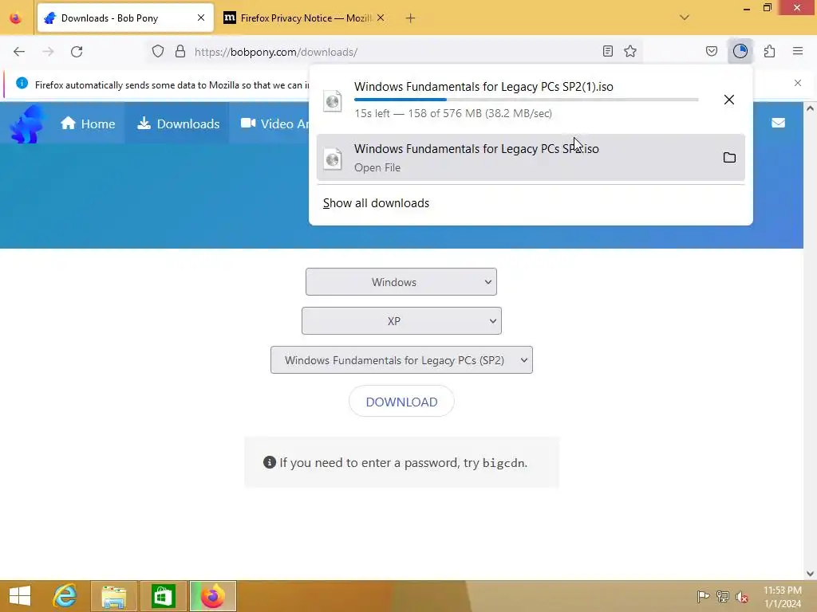Reload the current page

pyautogui.click(x=77, y=52)
